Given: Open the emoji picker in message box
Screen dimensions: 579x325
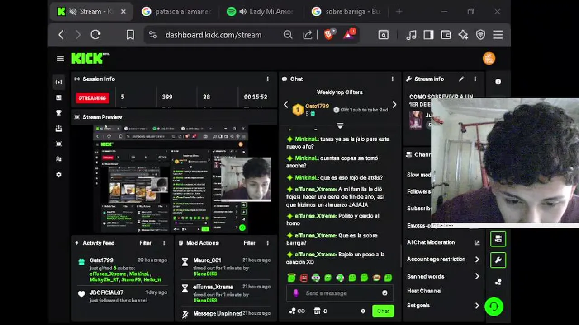Looking at the screenshot, I should pos(384,293).
